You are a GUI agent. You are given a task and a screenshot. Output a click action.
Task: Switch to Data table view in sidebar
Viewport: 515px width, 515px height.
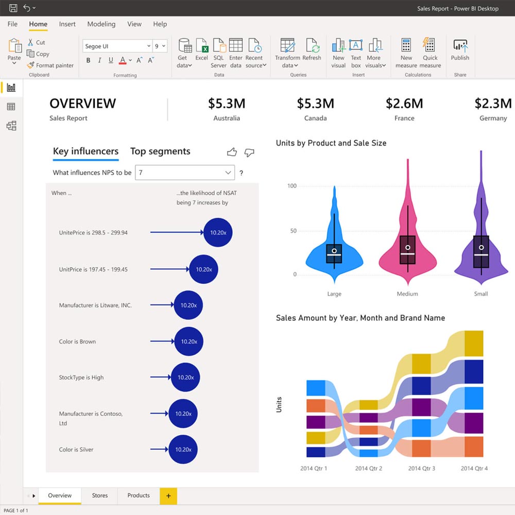click(x=11, y=107)
